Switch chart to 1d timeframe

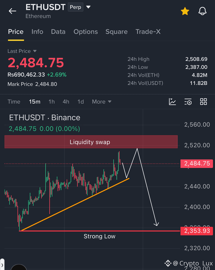tap(80, 102)
